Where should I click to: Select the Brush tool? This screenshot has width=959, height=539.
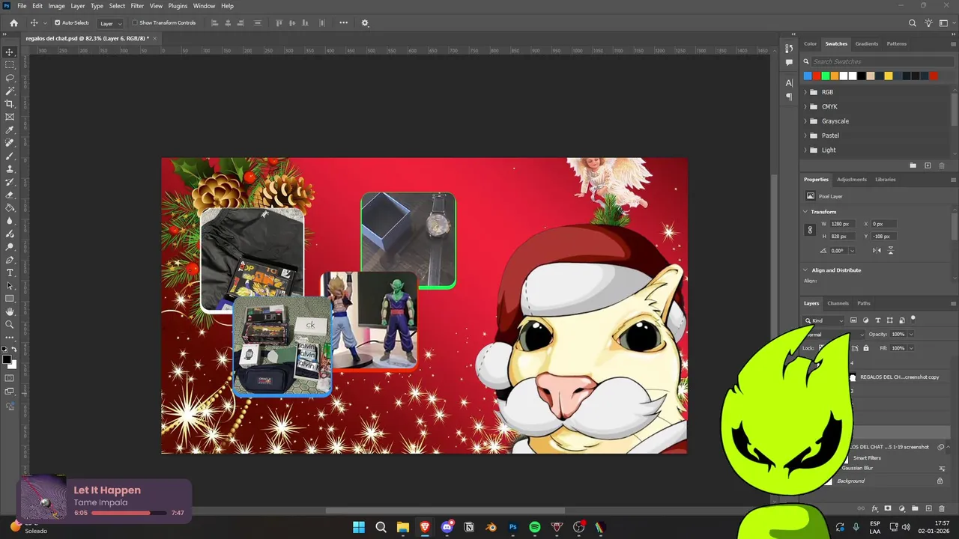[10, 156]
